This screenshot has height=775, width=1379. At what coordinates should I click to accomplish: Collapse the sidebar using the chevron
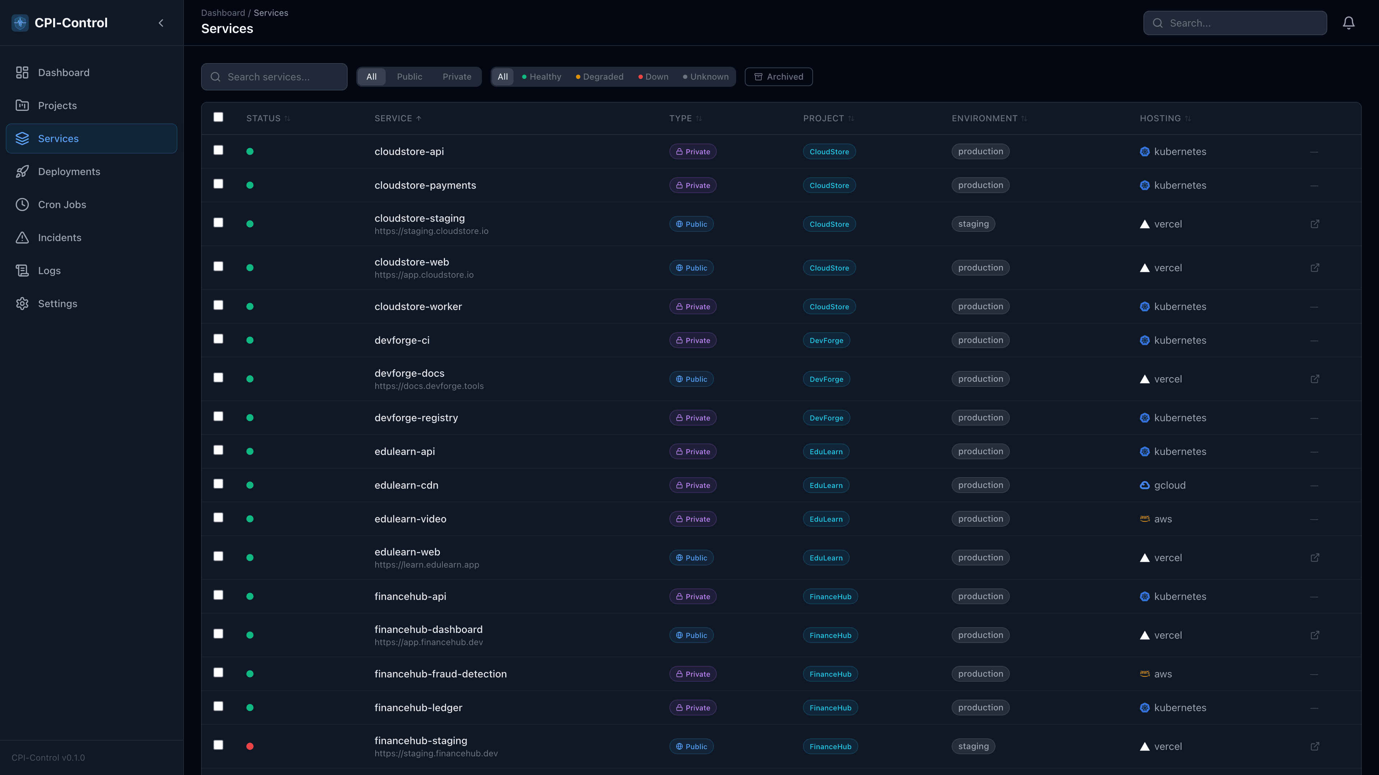[x=161, y=23]
